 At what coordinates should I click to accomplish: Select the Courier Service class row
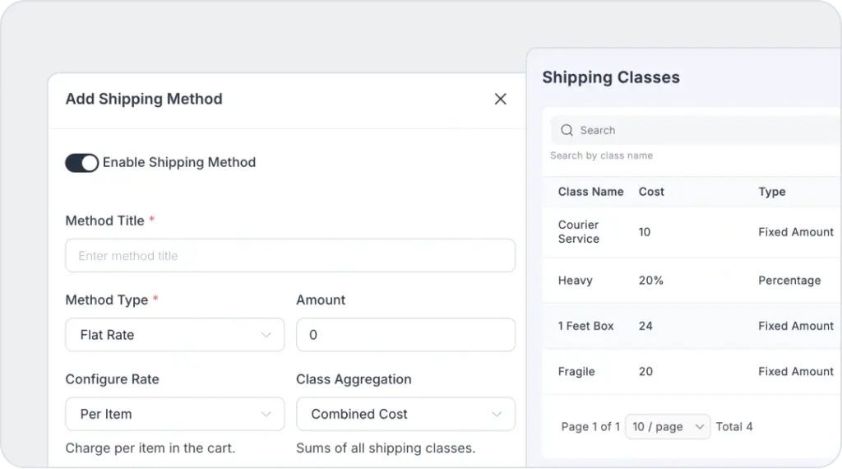pyautogui.click(x=579, y=232)
